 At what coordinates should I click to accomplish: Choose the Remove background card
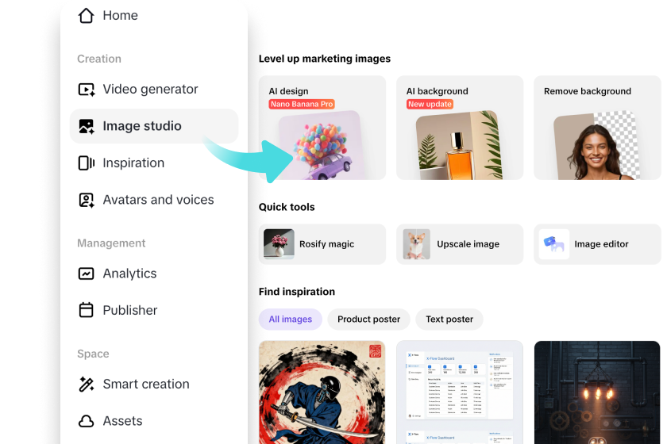click(596, 128)
